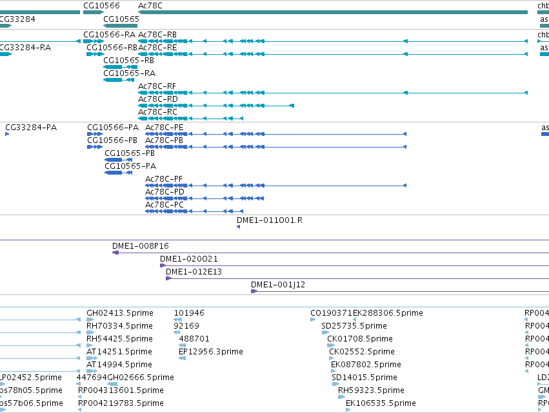Click the CG33284 gene label
Screen dimensions: 549x413
click(x=17, y=19)
